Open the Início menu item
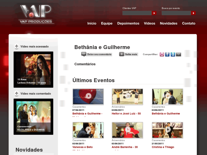The image size is (207, 155). tap(92, 23)
